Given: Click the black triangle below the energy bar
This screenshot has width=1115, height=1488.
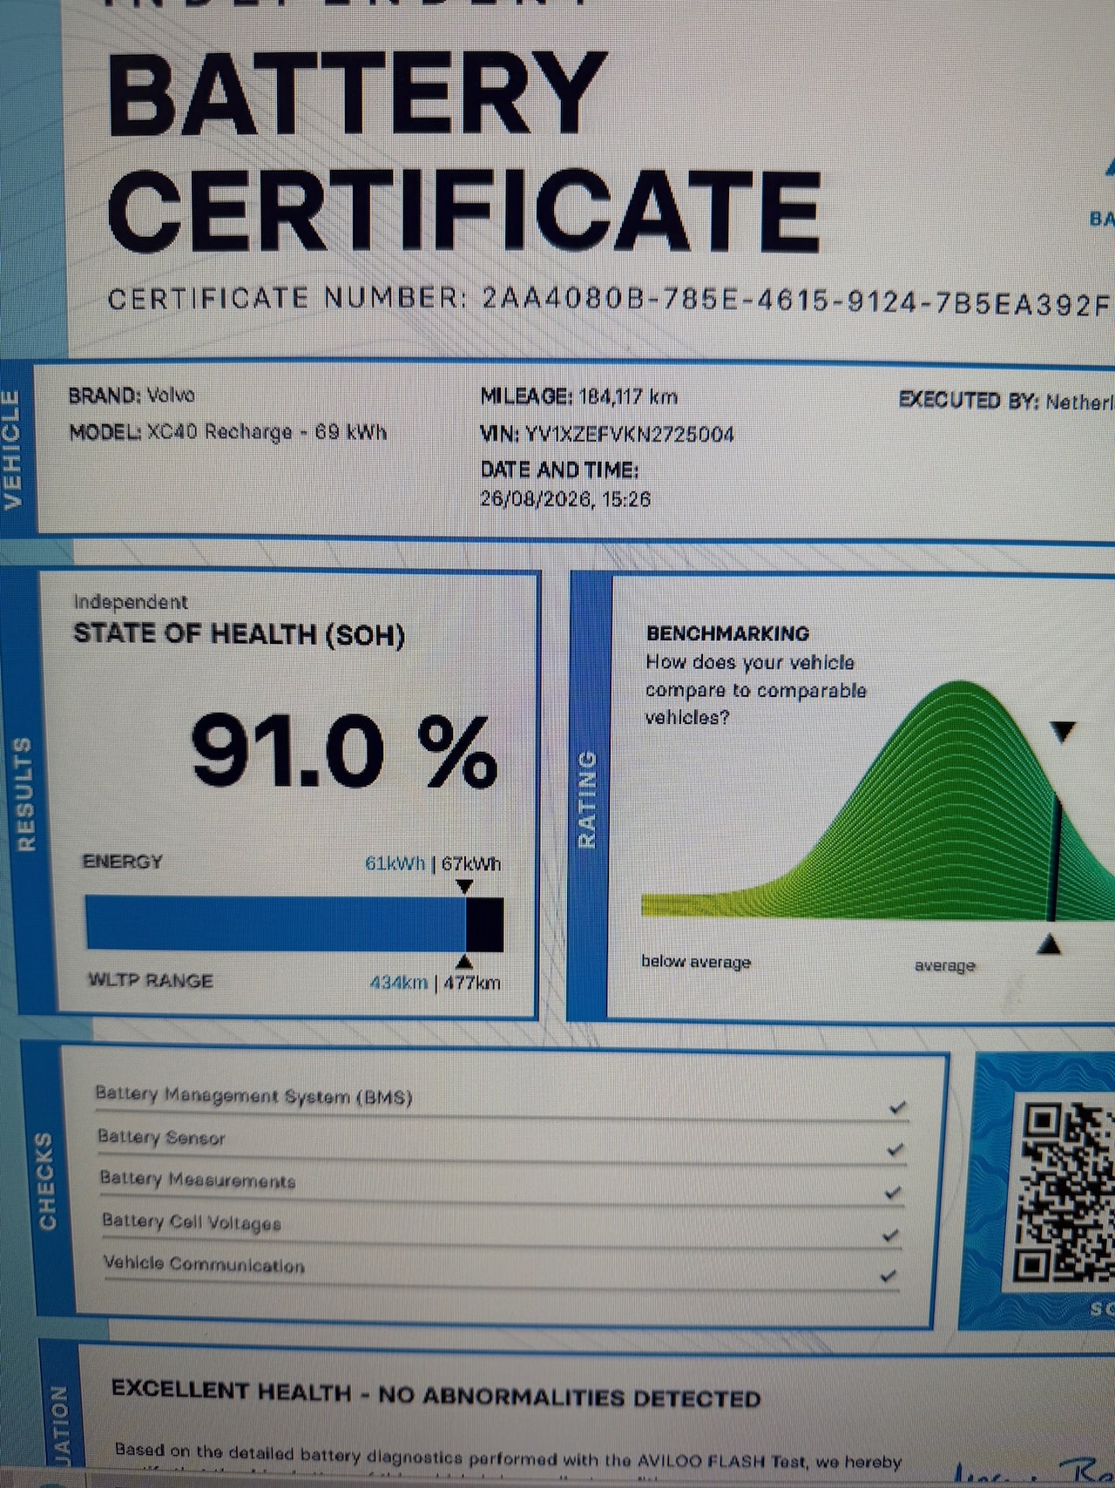Looking at the screenshot, I should pyautogui.click(x=465, y=961).
